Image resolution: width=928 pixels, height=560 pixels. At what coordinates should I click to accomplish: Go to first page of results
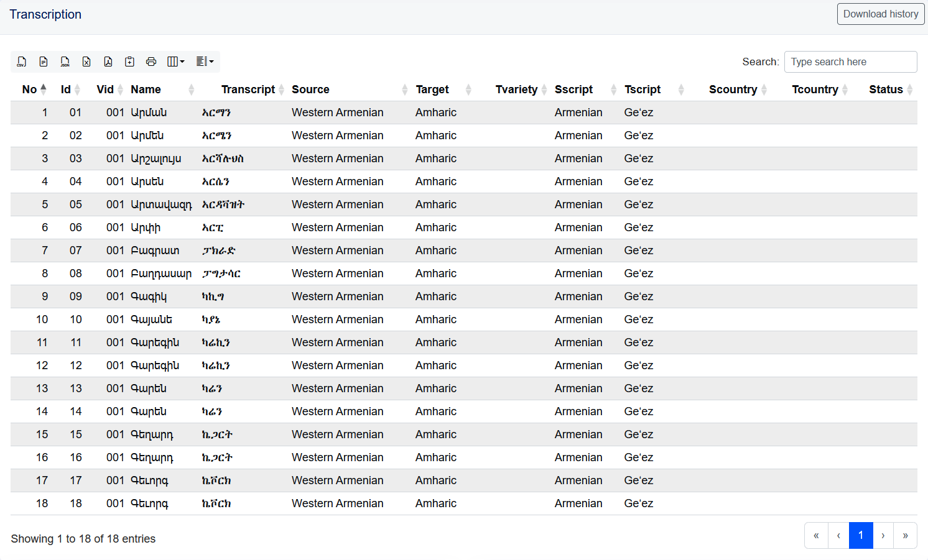[816, 535]
